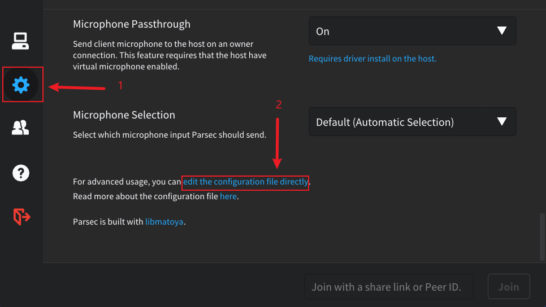Open the Computers monitor icon in sidebar

pos(20,41)
